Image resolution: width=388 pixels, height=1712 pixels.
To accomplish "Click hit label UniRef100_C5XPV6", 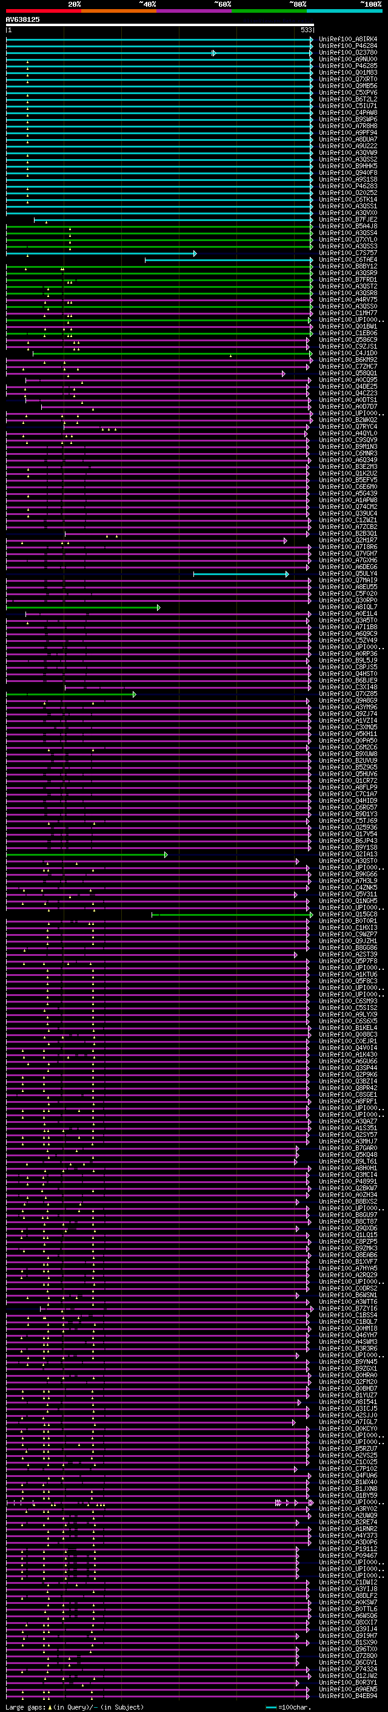I will (x=347, y=92).
